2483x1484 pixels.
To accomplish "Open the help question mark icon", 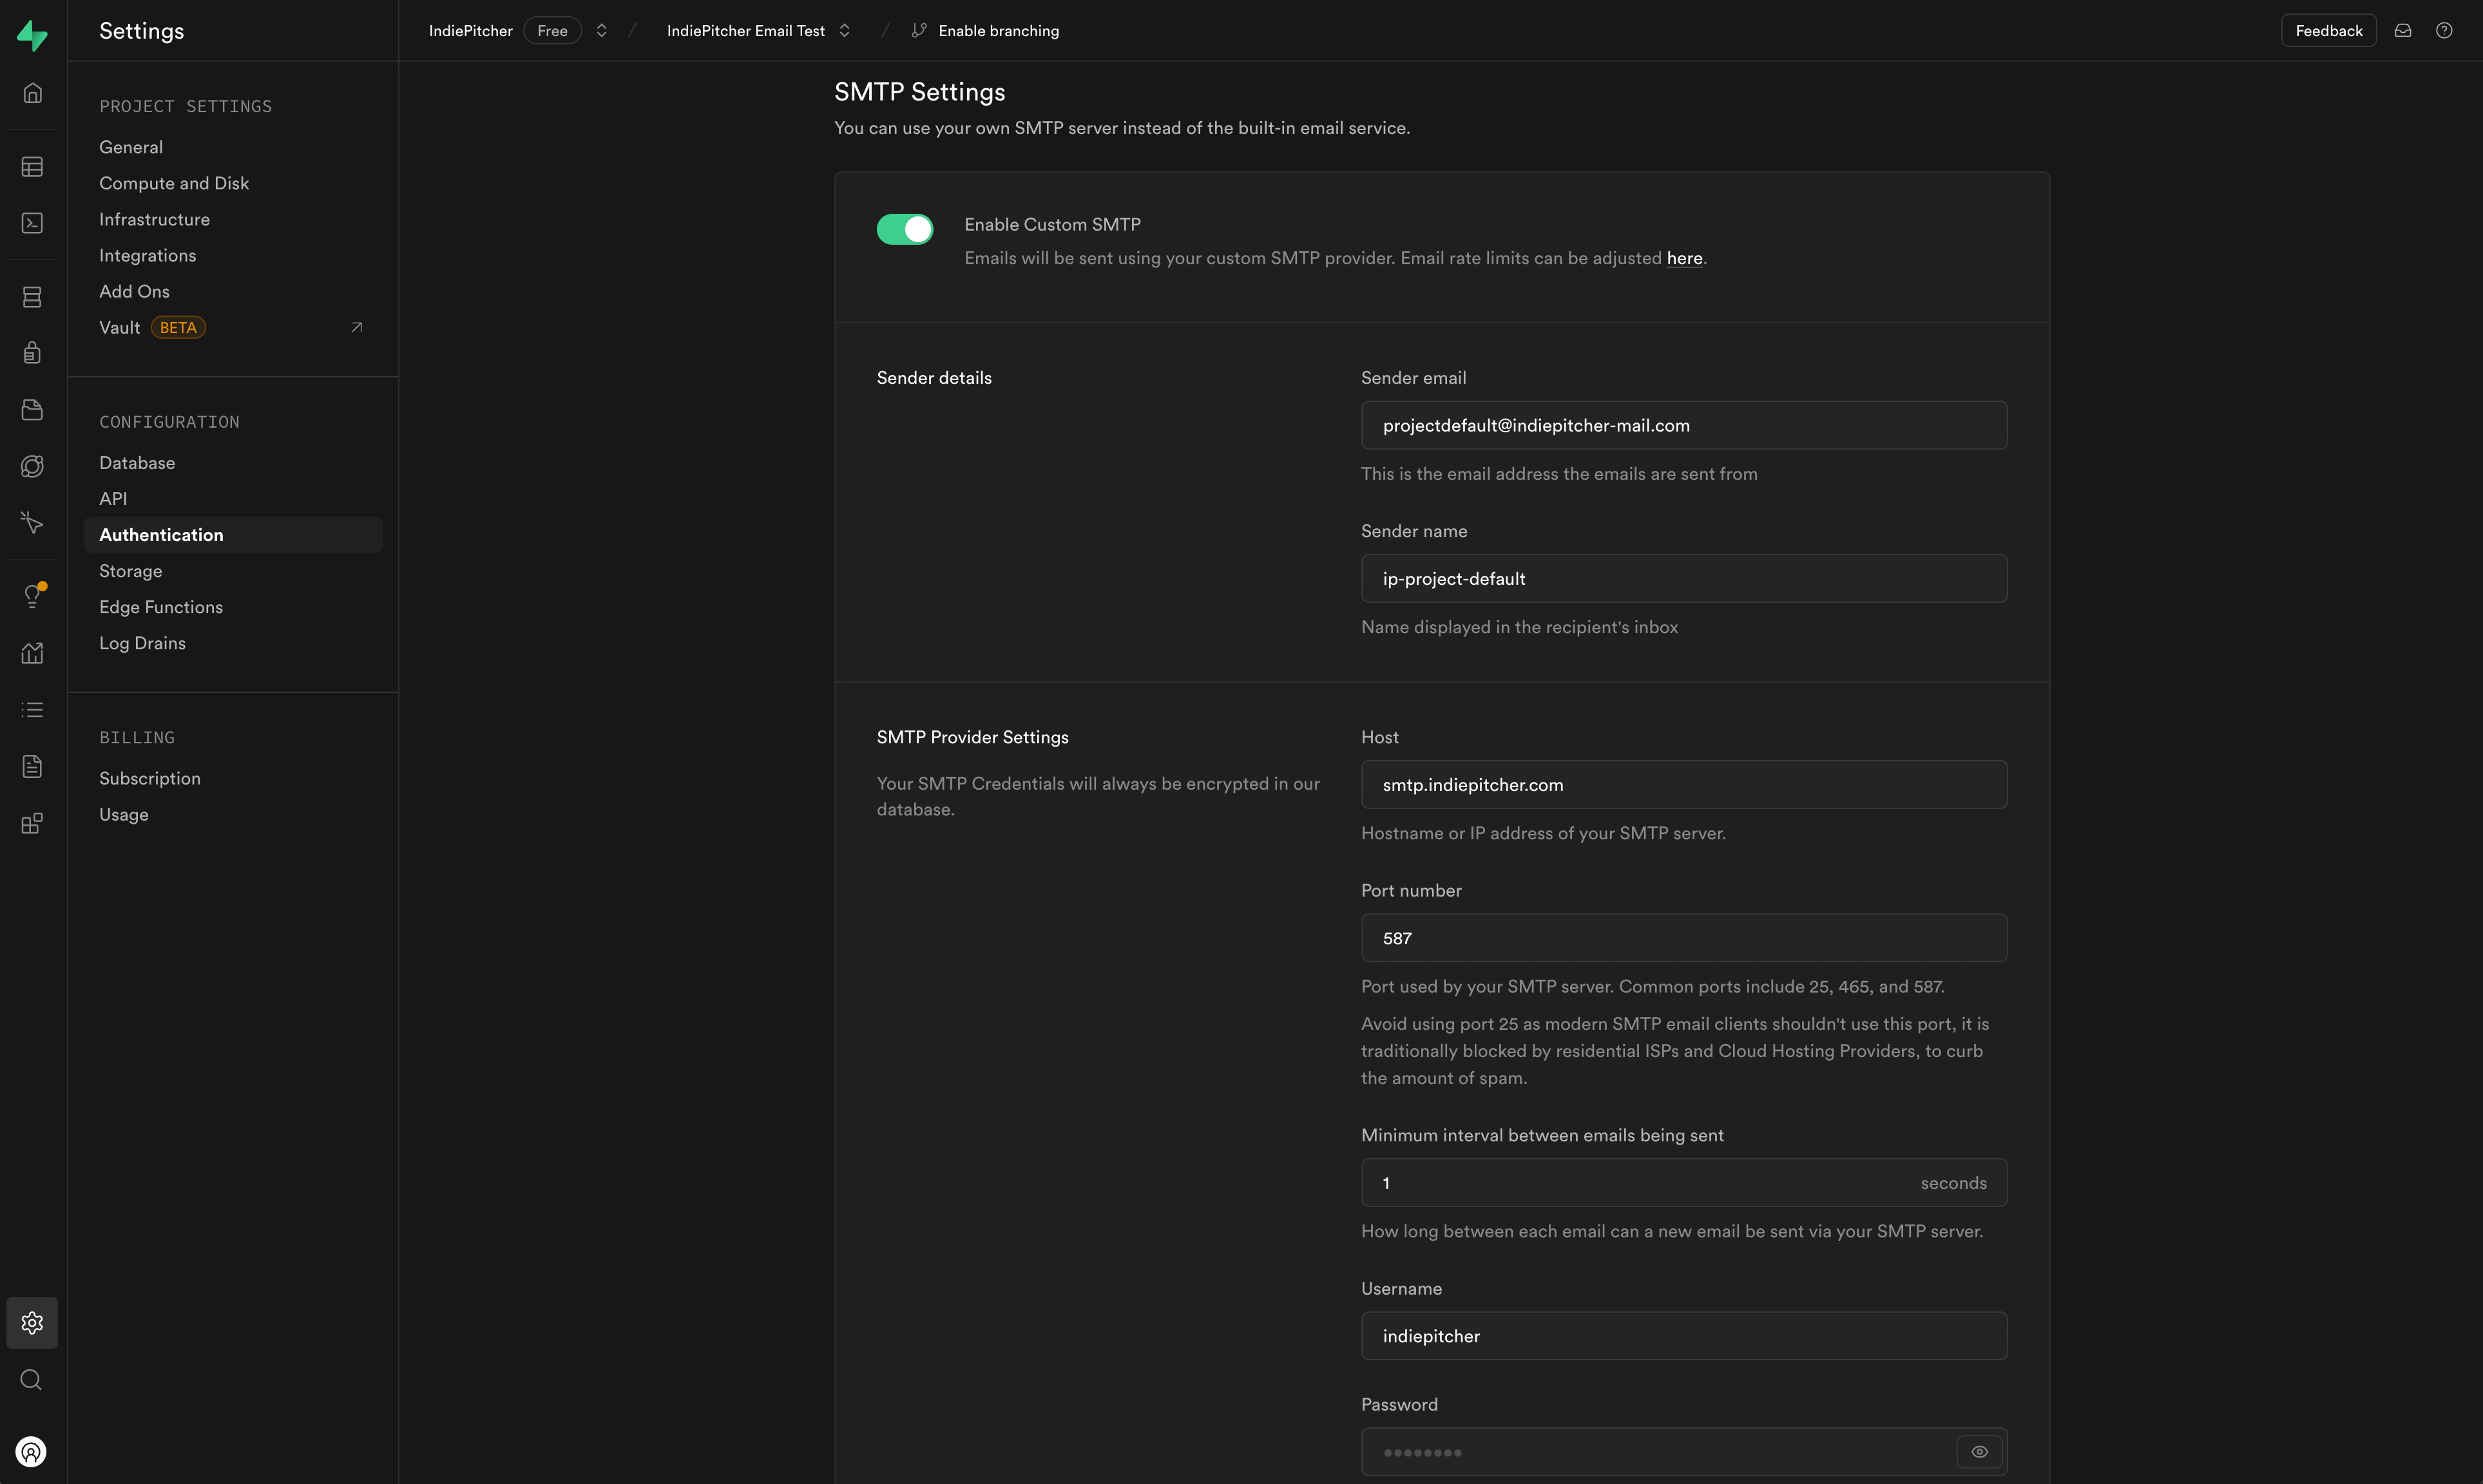I will point(2444,31).
